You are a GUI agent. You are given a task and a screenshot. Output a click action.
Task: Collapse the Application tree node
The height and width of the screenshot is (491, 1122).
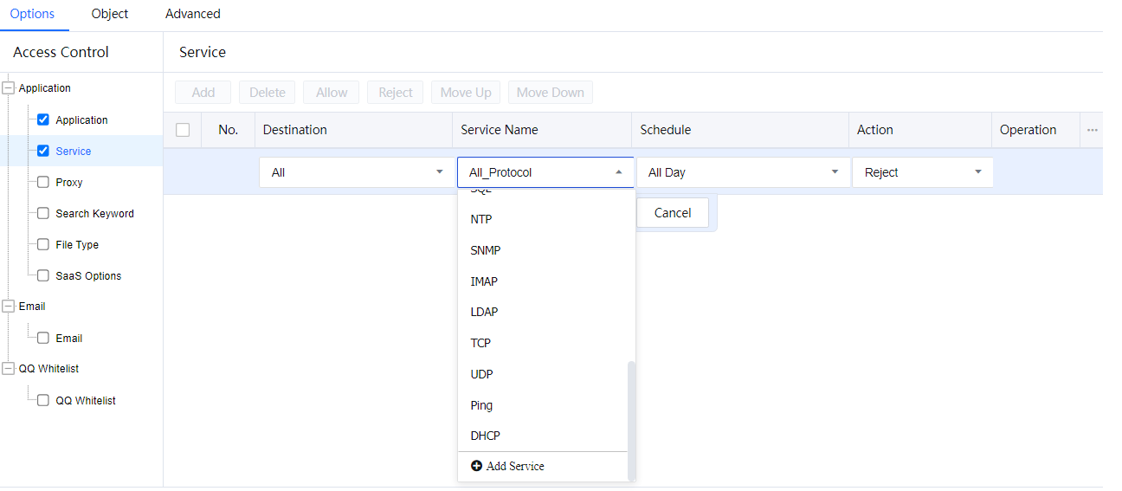point(9,88)
